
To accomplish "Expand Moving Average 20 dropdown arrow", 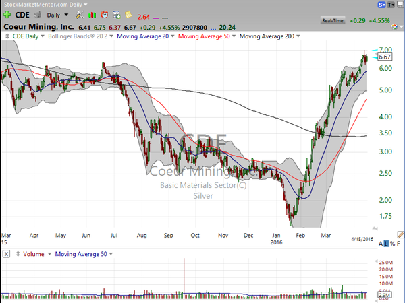I will click(x=173, y=36).
